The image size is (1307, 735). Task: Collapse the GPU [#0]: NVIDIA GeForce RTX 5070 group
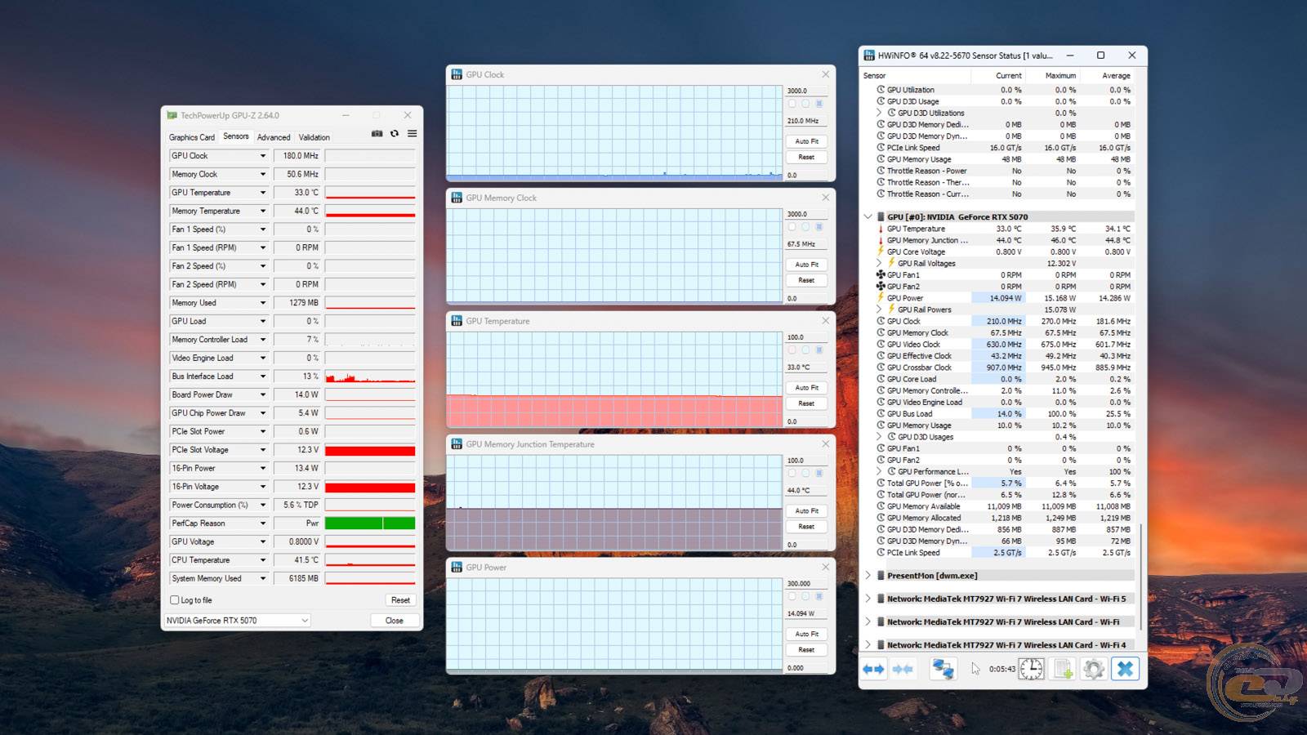[x=868, y=217]
